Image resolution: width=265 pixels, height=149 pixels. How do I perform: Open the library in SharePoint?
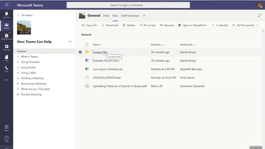click(x=192, y=25)
